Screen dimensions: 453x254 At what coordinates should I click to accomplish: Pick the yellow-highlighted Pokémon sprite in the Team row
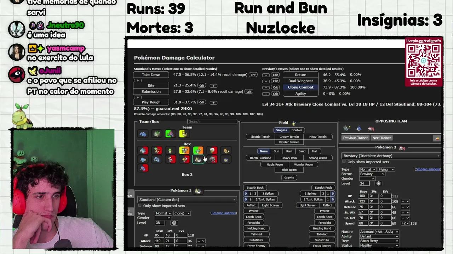pos(183,134)
